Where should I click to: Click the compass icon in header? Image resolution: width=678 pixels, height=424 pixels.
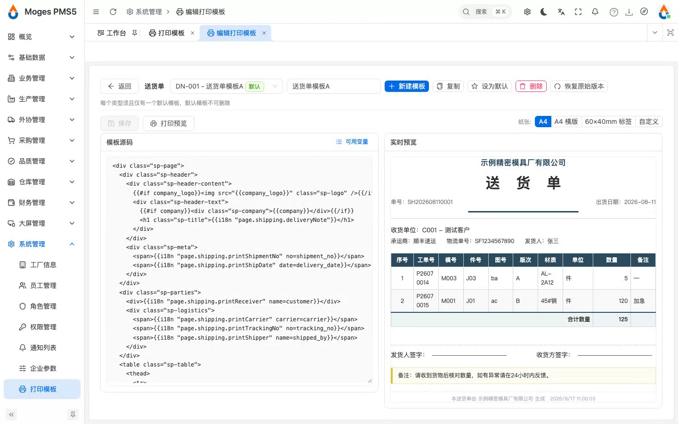pos(644,12)
